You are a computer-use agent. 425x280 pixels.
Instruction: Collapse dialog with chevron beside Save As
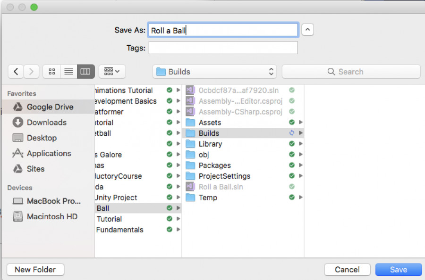307,30
